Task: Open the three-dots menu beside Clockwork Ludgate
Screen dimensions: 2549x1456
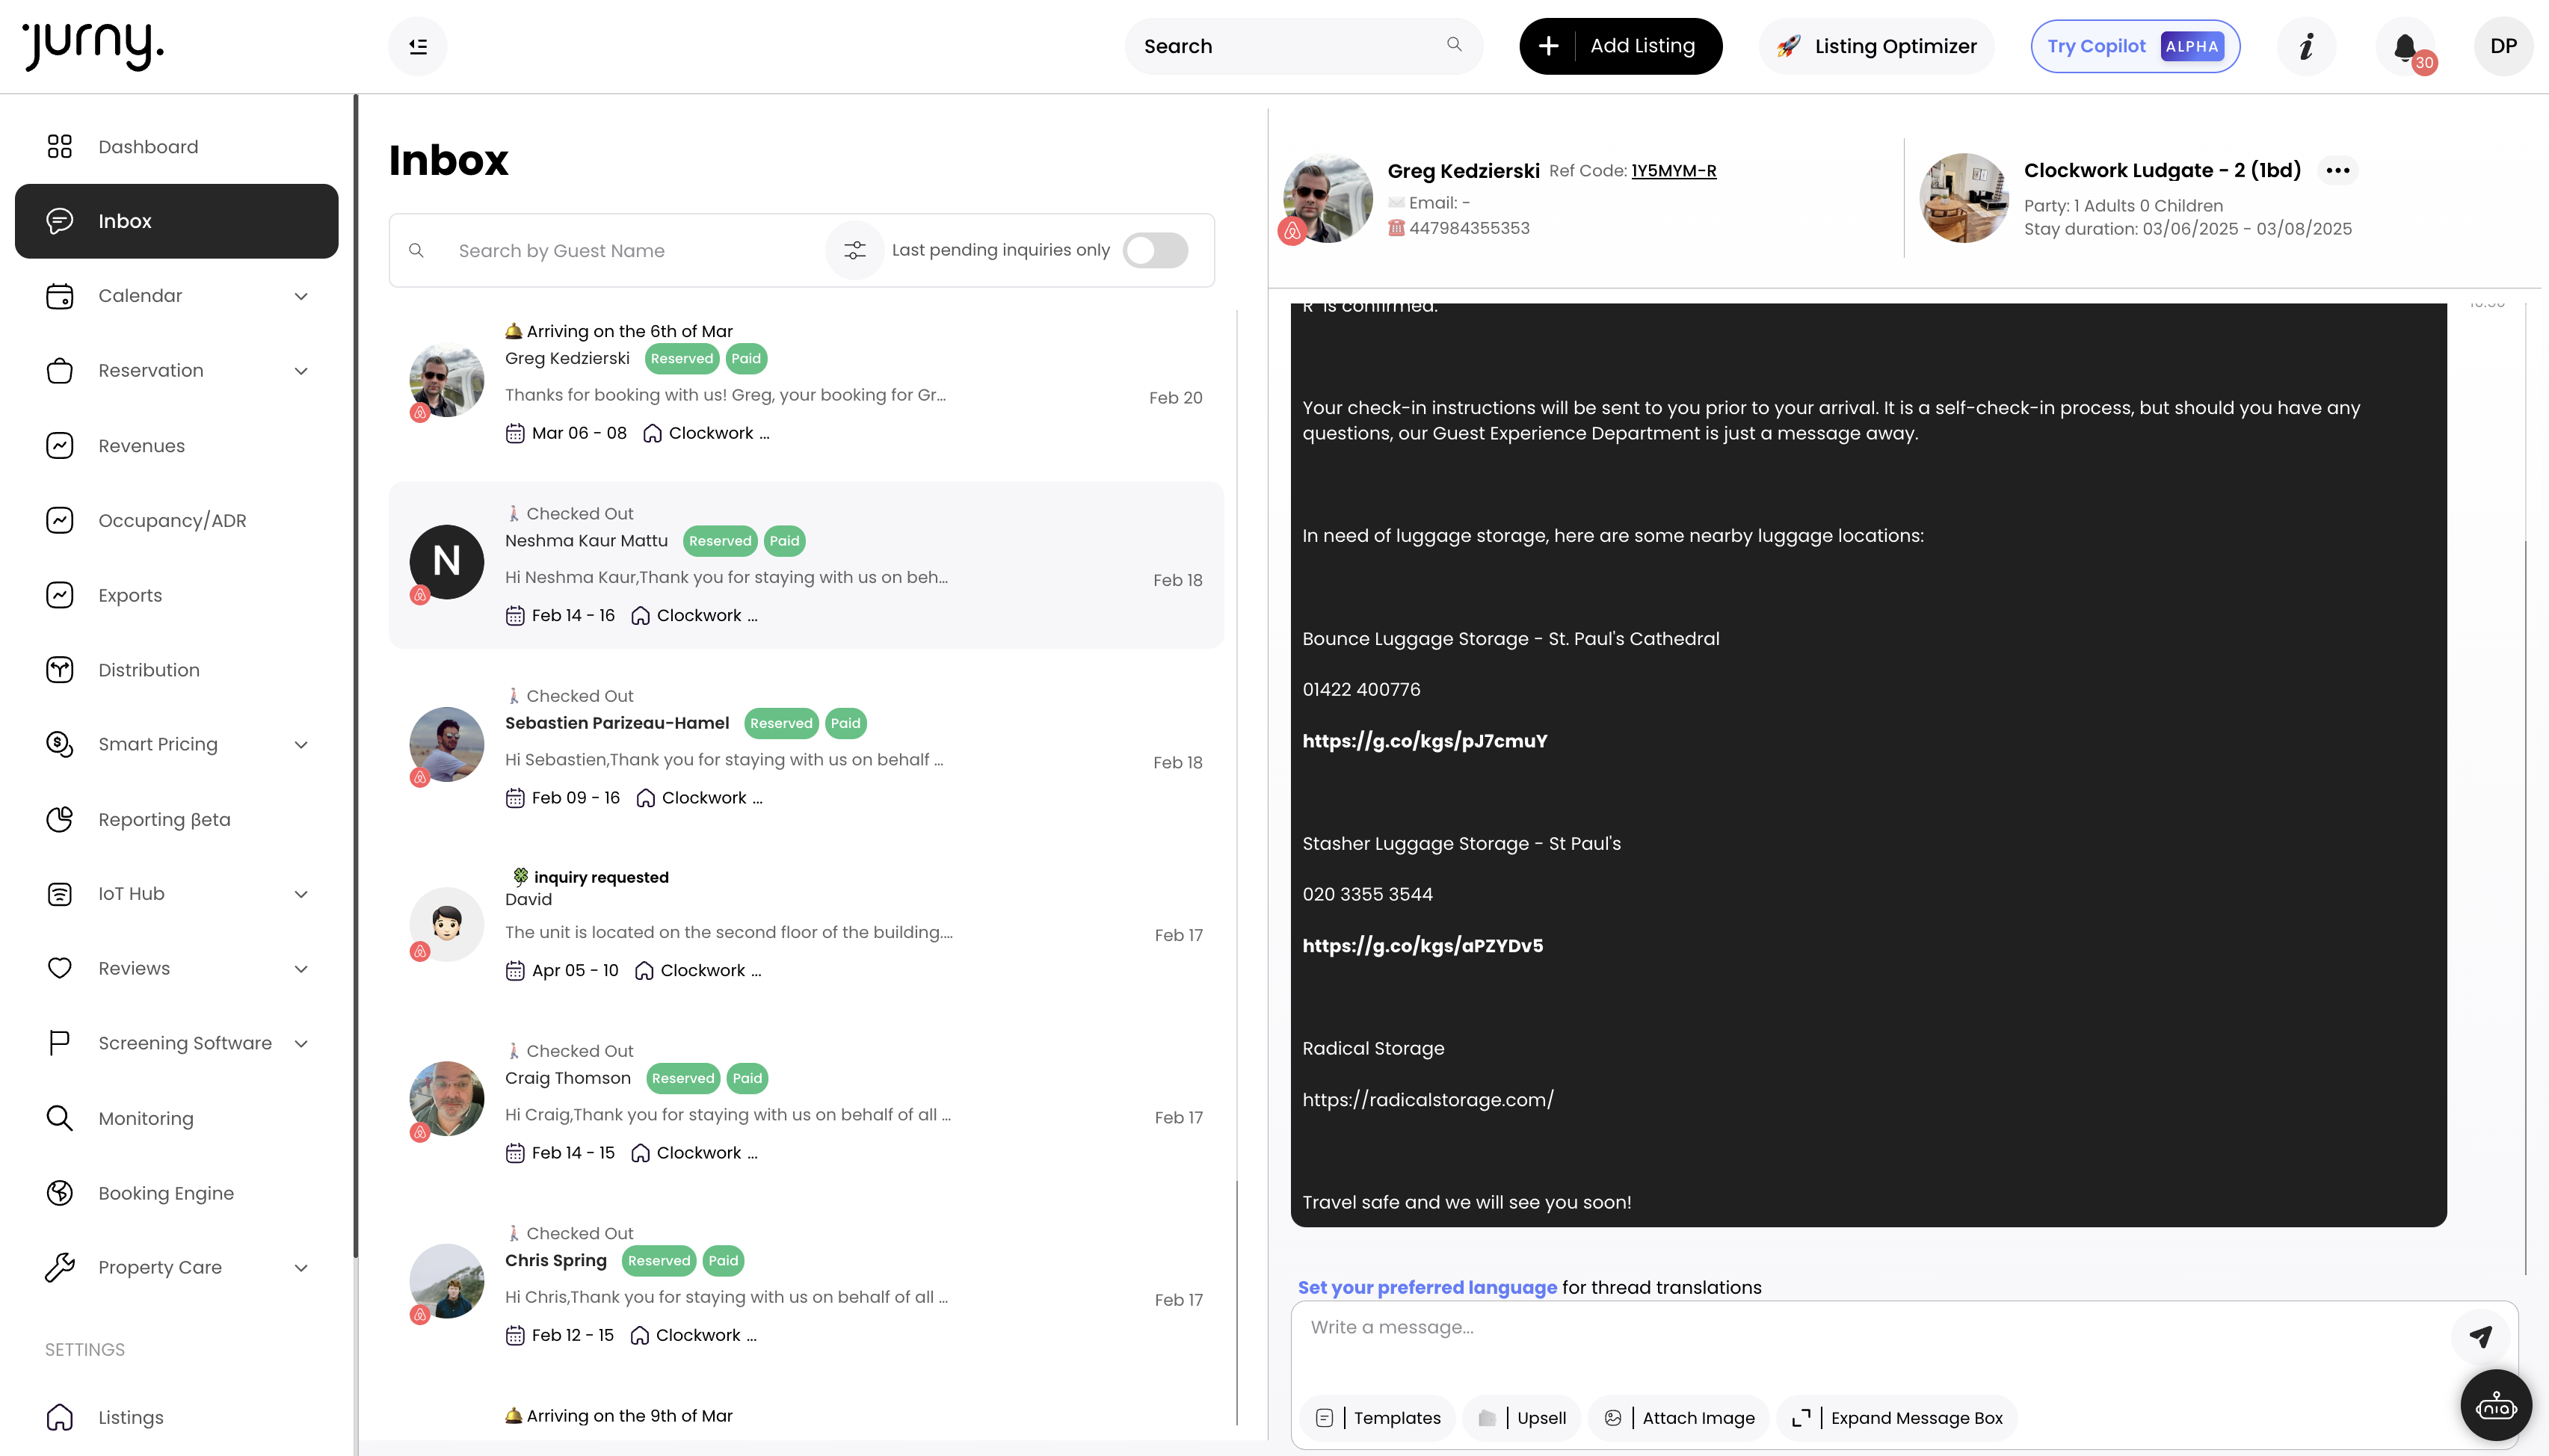Action: pos(2337,170)
